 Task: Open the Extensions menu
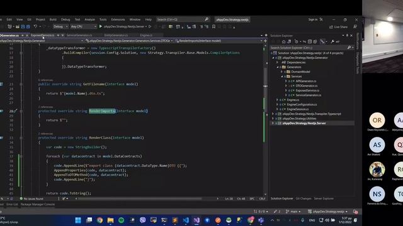point(118,19)
